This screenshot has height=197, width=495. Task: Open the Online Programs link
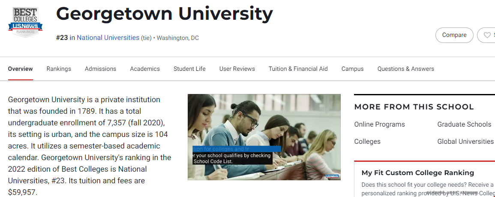[x=379, y=124]
